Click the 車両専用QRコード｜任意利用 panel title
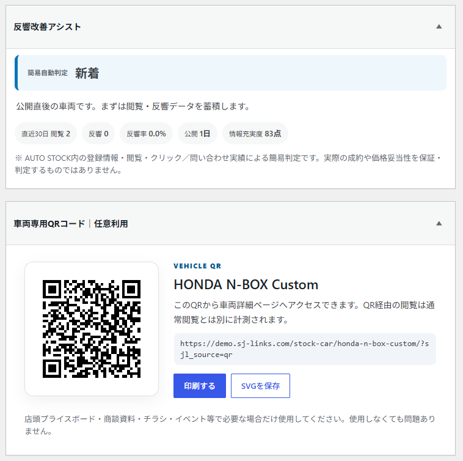The image size is (463, 461). coord(71,224)
